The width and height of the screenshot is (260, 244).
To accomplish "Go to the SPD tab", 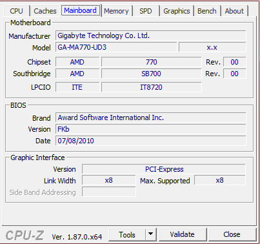I will pyautogui.click(x=146, y=11).
